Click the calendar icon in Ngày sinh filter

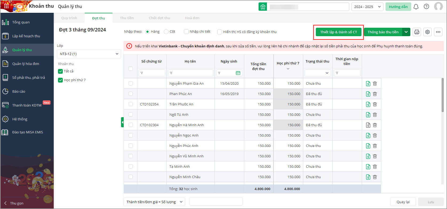238,73
